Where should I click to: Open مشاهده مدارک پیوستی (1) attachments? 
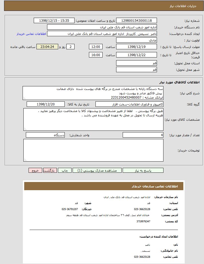tap(97, 170)
